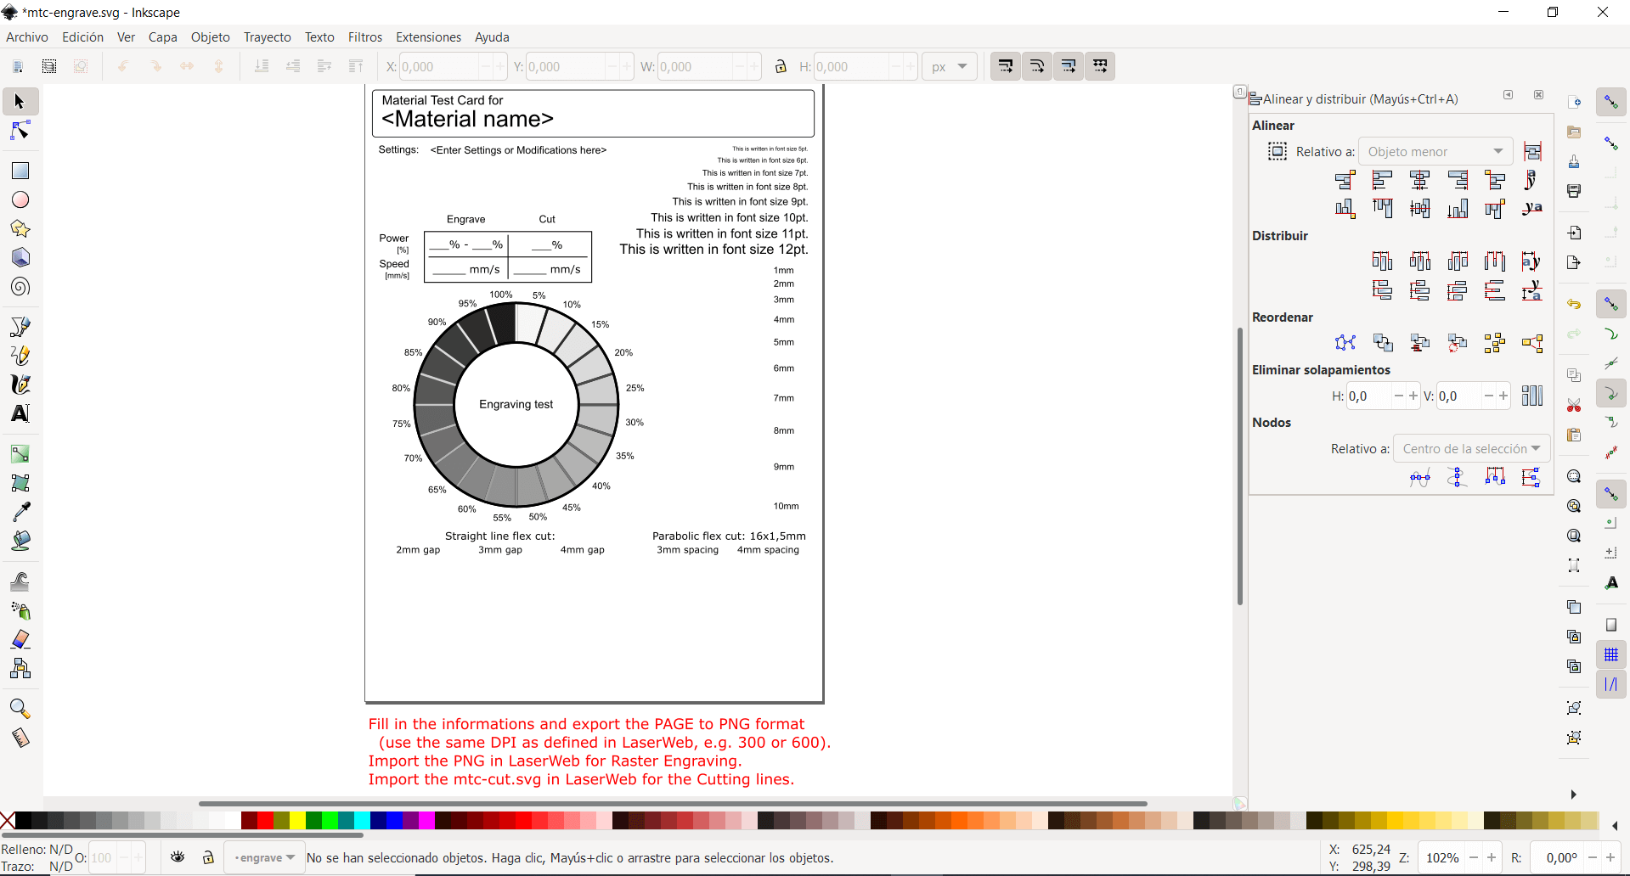
Task: Select the Spray tool
Action: click(20, 610)
